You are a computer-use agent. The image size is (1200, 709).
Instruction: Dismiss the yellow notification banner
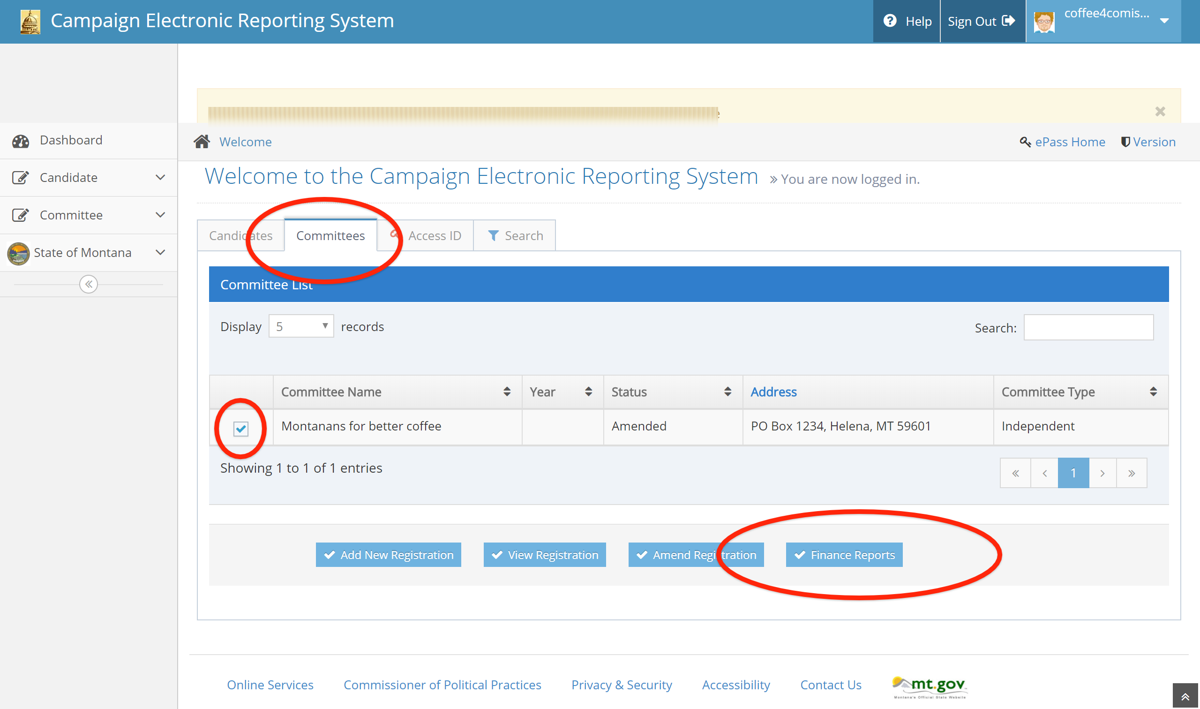(1160, 111)
